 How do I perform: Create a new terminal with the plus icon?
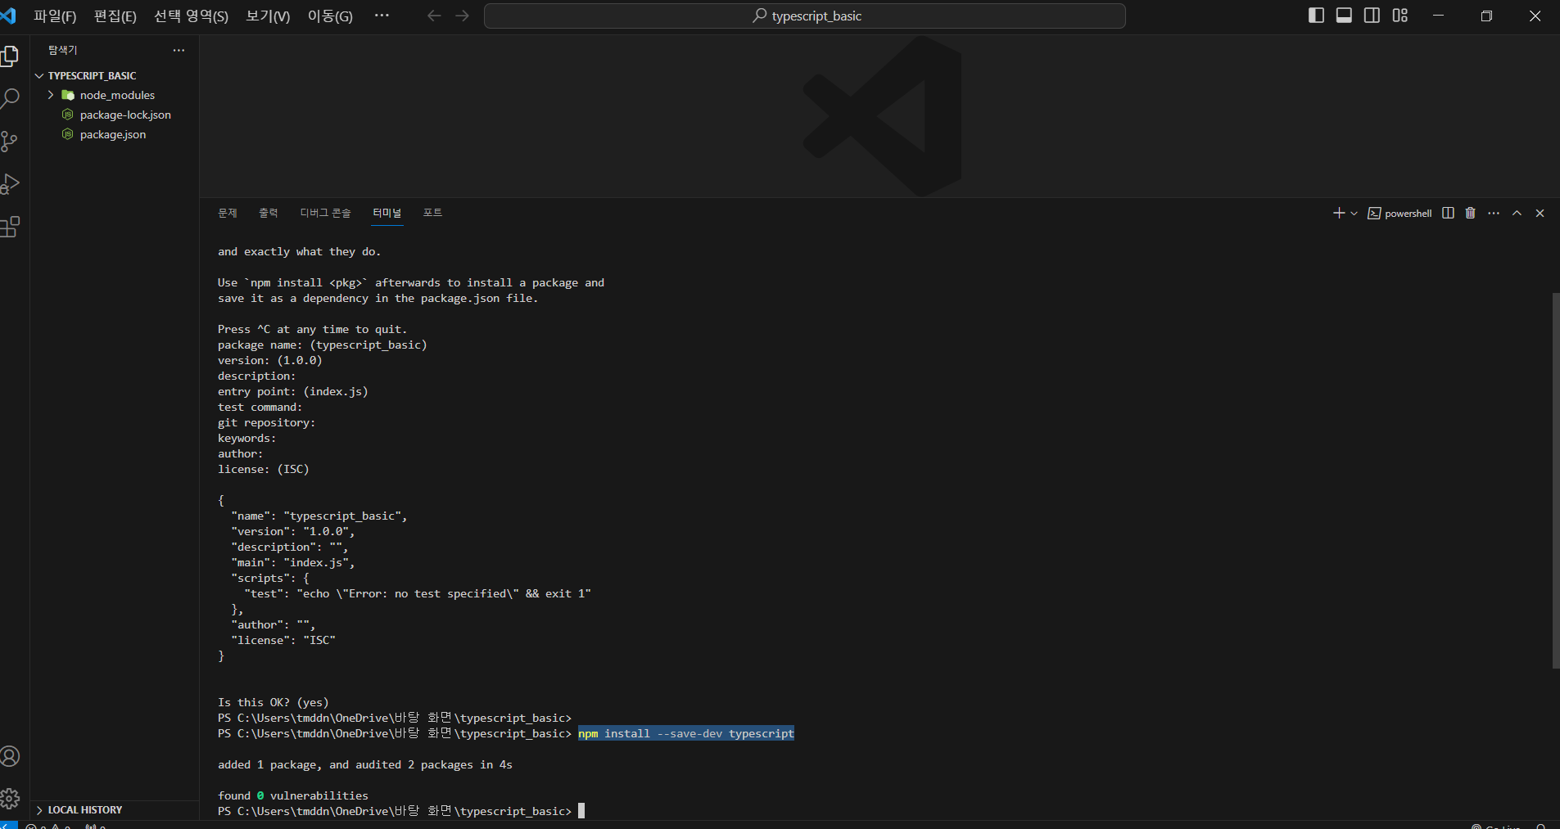point(1339,213)
